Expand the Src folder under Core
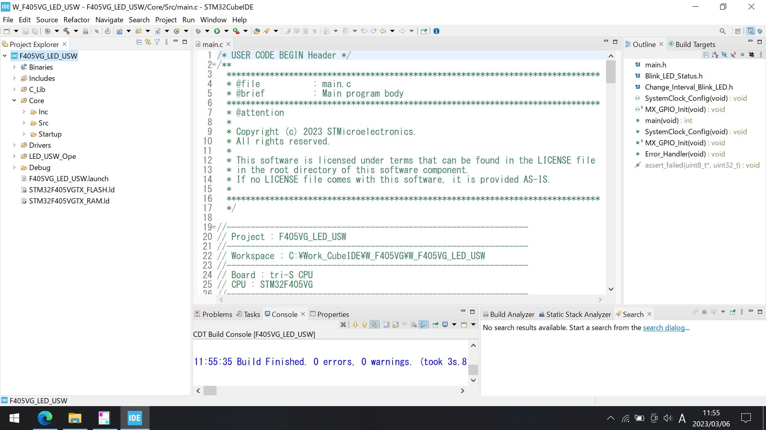The height and width of the screenshot is (430, 766). coord(24,123)
